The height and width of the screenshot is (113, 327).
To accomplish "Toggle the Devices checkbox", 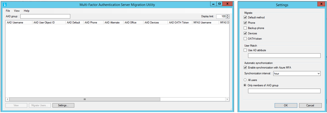I will (x=245, y=33).
